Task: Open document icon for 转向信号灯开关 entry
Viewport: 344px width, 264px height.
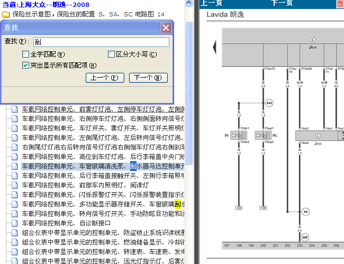Action: pos(15,213)
